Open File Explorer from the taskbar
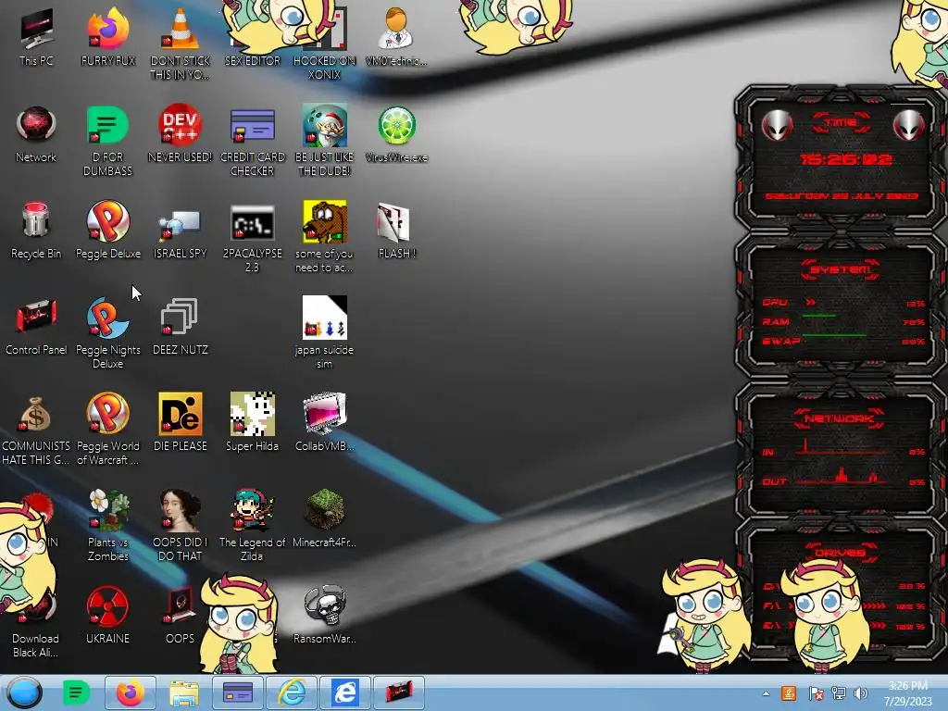948x711 pixels. pyautogui.click(x=184, y=692)
